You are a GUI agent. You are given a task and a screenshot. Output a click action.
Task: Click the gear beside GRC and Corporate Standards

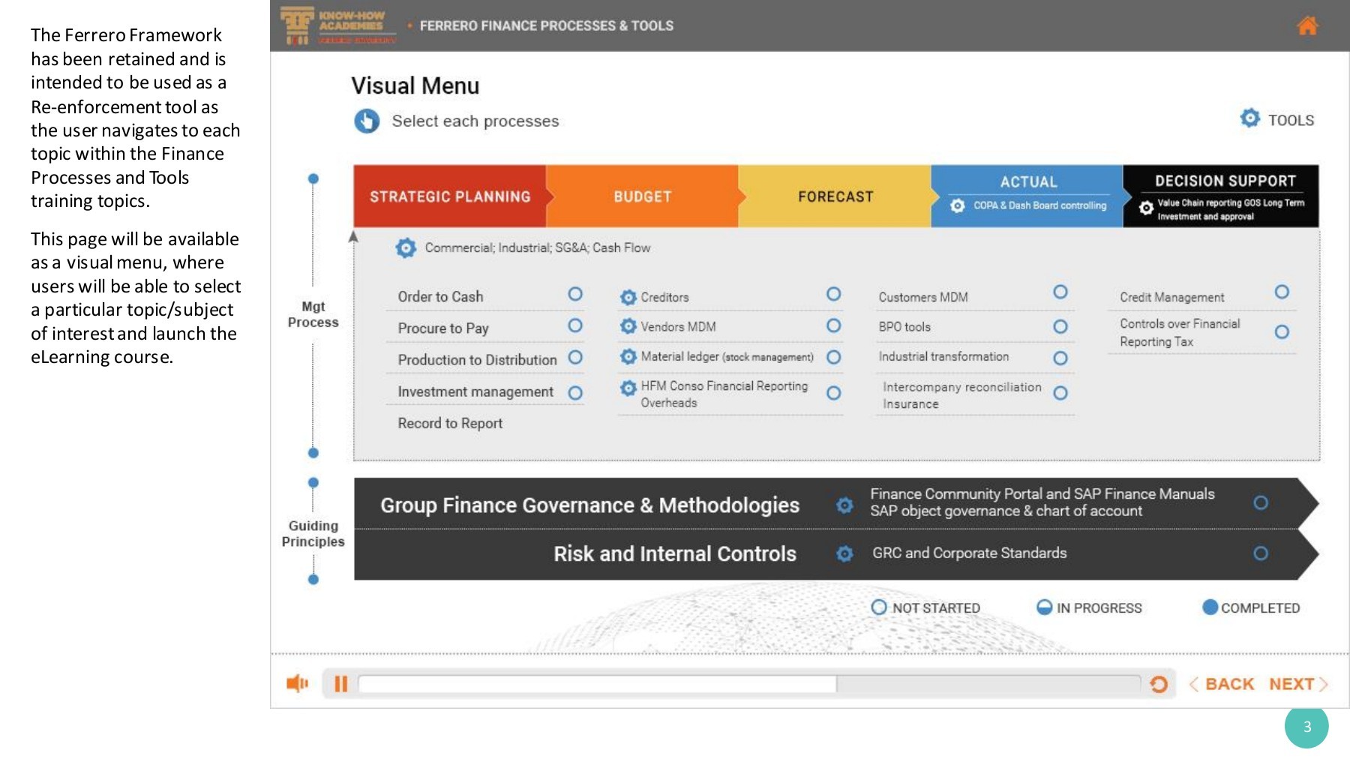tap(845, 553)
